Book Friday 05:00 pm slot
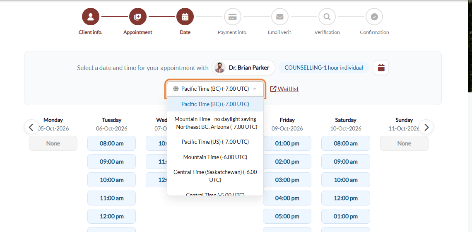Image resolution: width=472 pixels, height=232 pixels. point(287,216)
